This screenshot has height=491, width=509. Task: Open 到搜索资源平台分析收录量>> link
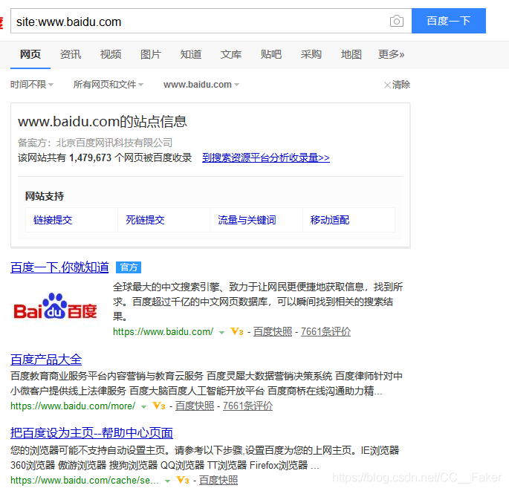click(x=266, y=157)
